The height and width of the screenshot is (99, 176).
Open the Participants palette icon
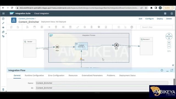click(28, 27)
